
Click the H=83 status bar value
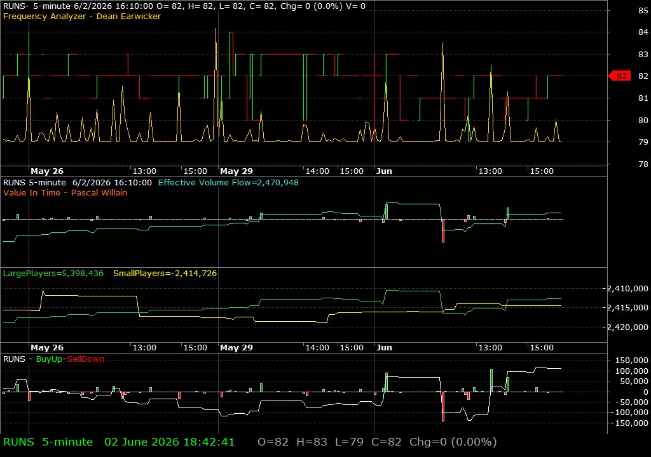[x=312, y=442]
